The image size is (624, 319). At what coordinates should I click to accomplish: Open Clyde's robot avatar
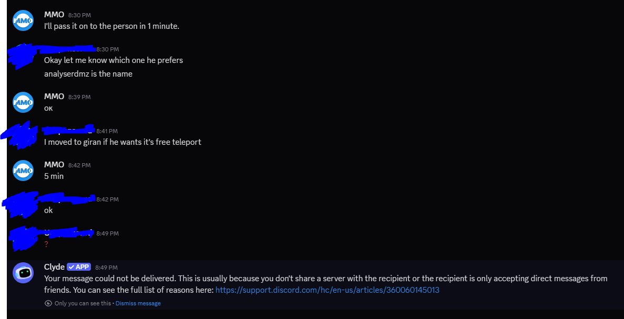pyautogui.click(x=23, y=273)
